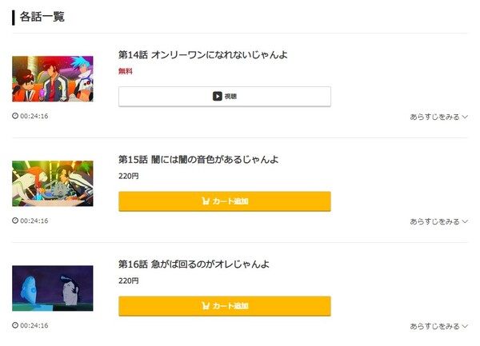Click the clock icon under episode 14 thumbnail

(x=15, y=116)
